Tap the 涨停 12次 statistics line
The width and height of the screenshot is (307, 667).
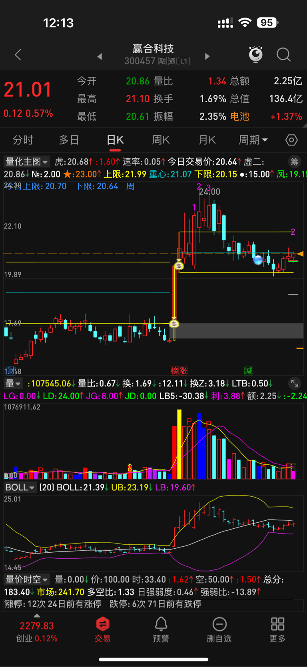(x=53, y=603)
